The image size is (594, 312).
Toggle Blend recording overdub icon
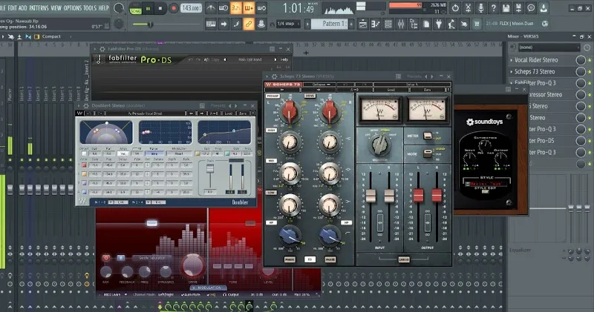coord(249,8)
